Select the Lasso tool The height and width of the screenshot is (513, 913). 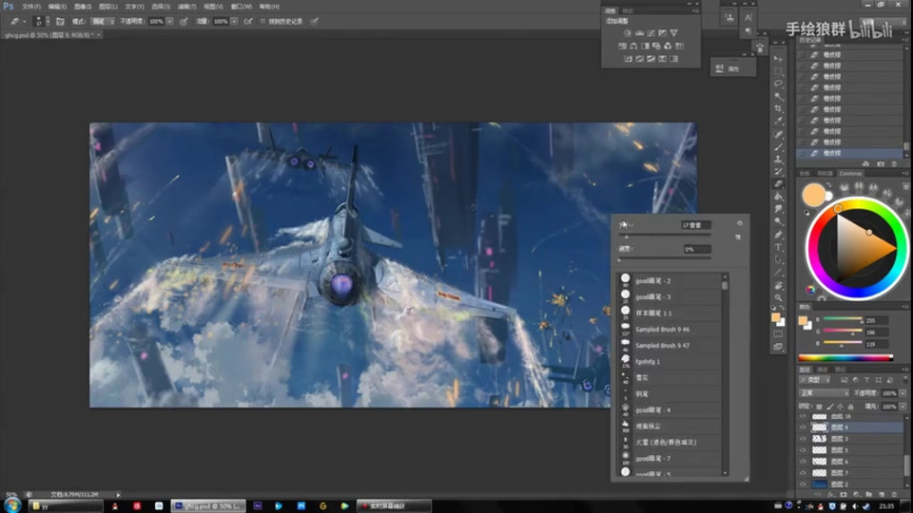tap(779, 84)
